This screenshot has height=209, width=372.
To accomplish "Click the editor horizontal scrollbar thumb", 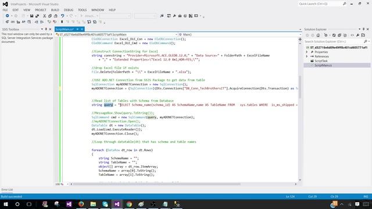I will (x=156, y=184).
